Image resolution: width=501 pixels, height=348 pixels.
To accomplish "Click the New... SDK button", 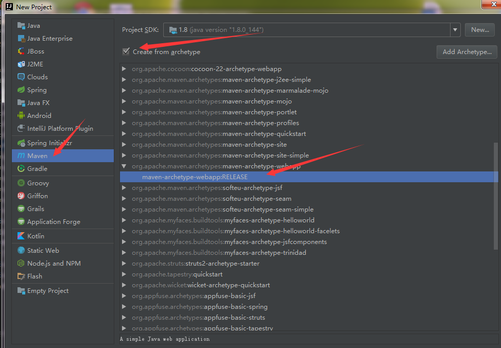I will tap(480, 30).
